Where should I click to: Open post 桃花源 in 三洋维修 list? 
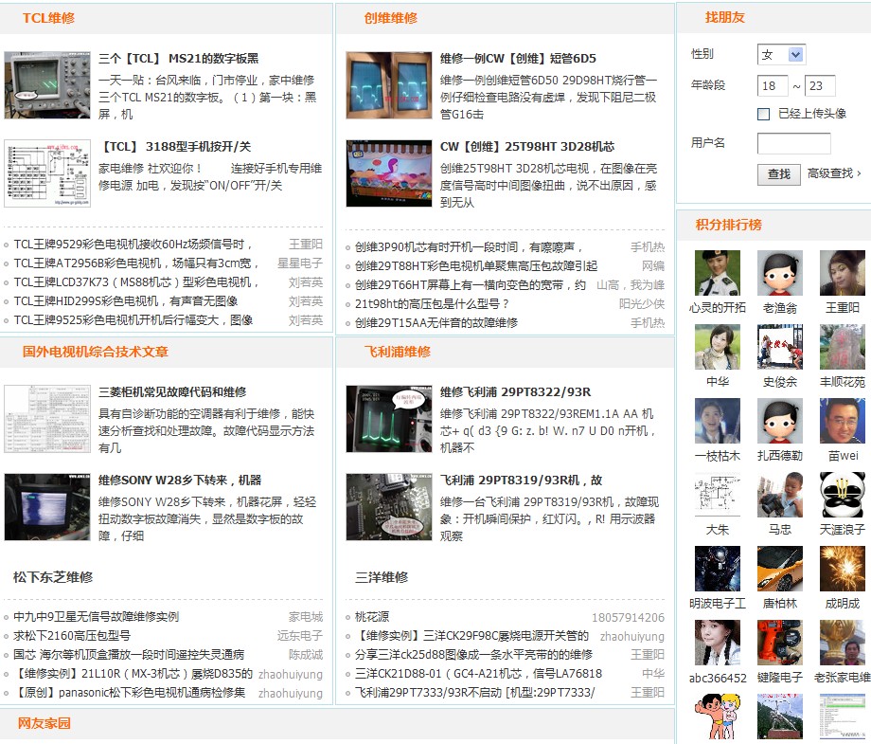tap(372, 617)
